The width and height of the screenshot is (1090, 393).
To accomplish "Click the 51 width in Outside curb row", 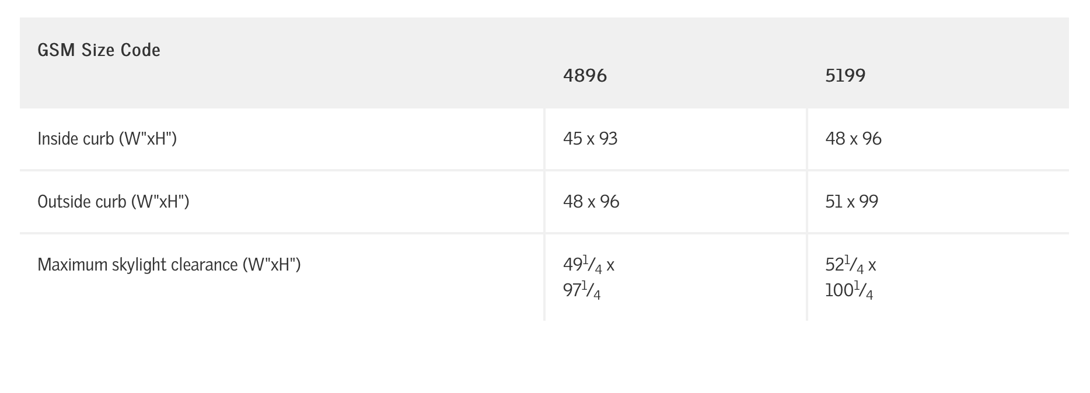I will 833,202.
